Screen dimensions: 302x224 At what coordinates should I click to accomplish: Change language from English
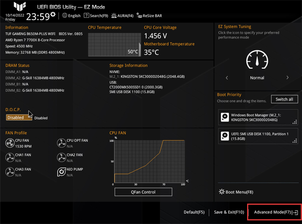pos(74,16)
